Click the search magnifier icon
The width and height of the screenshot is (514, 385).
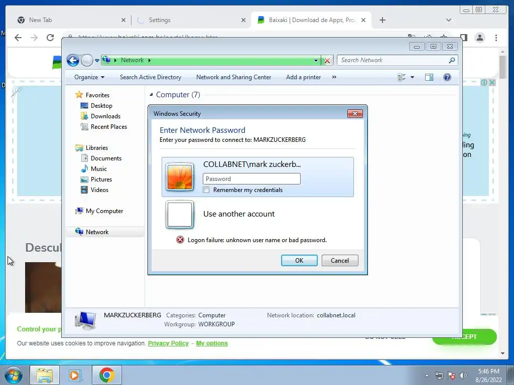click(452, 60)
